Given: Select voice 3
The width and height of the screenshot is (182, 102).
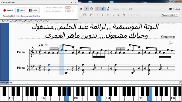Looking at the screenshot, I should [135, 15].
